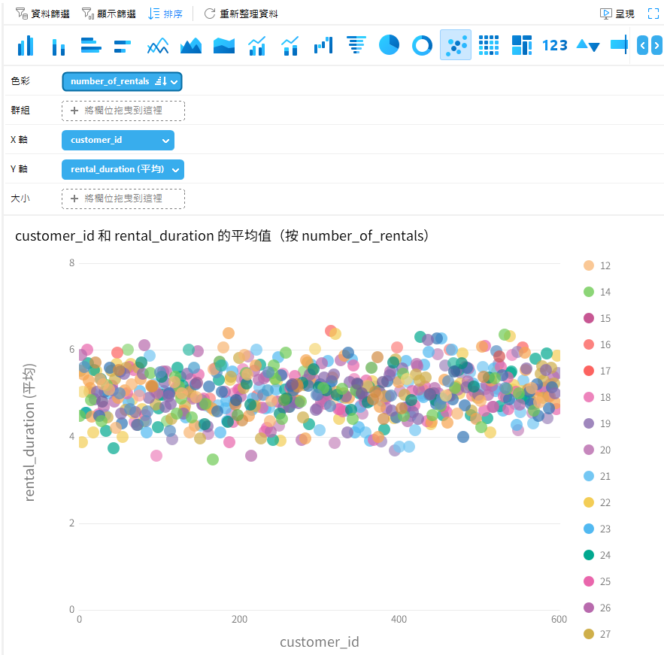Choose the stacked area chart type

[x=223, y=45]
